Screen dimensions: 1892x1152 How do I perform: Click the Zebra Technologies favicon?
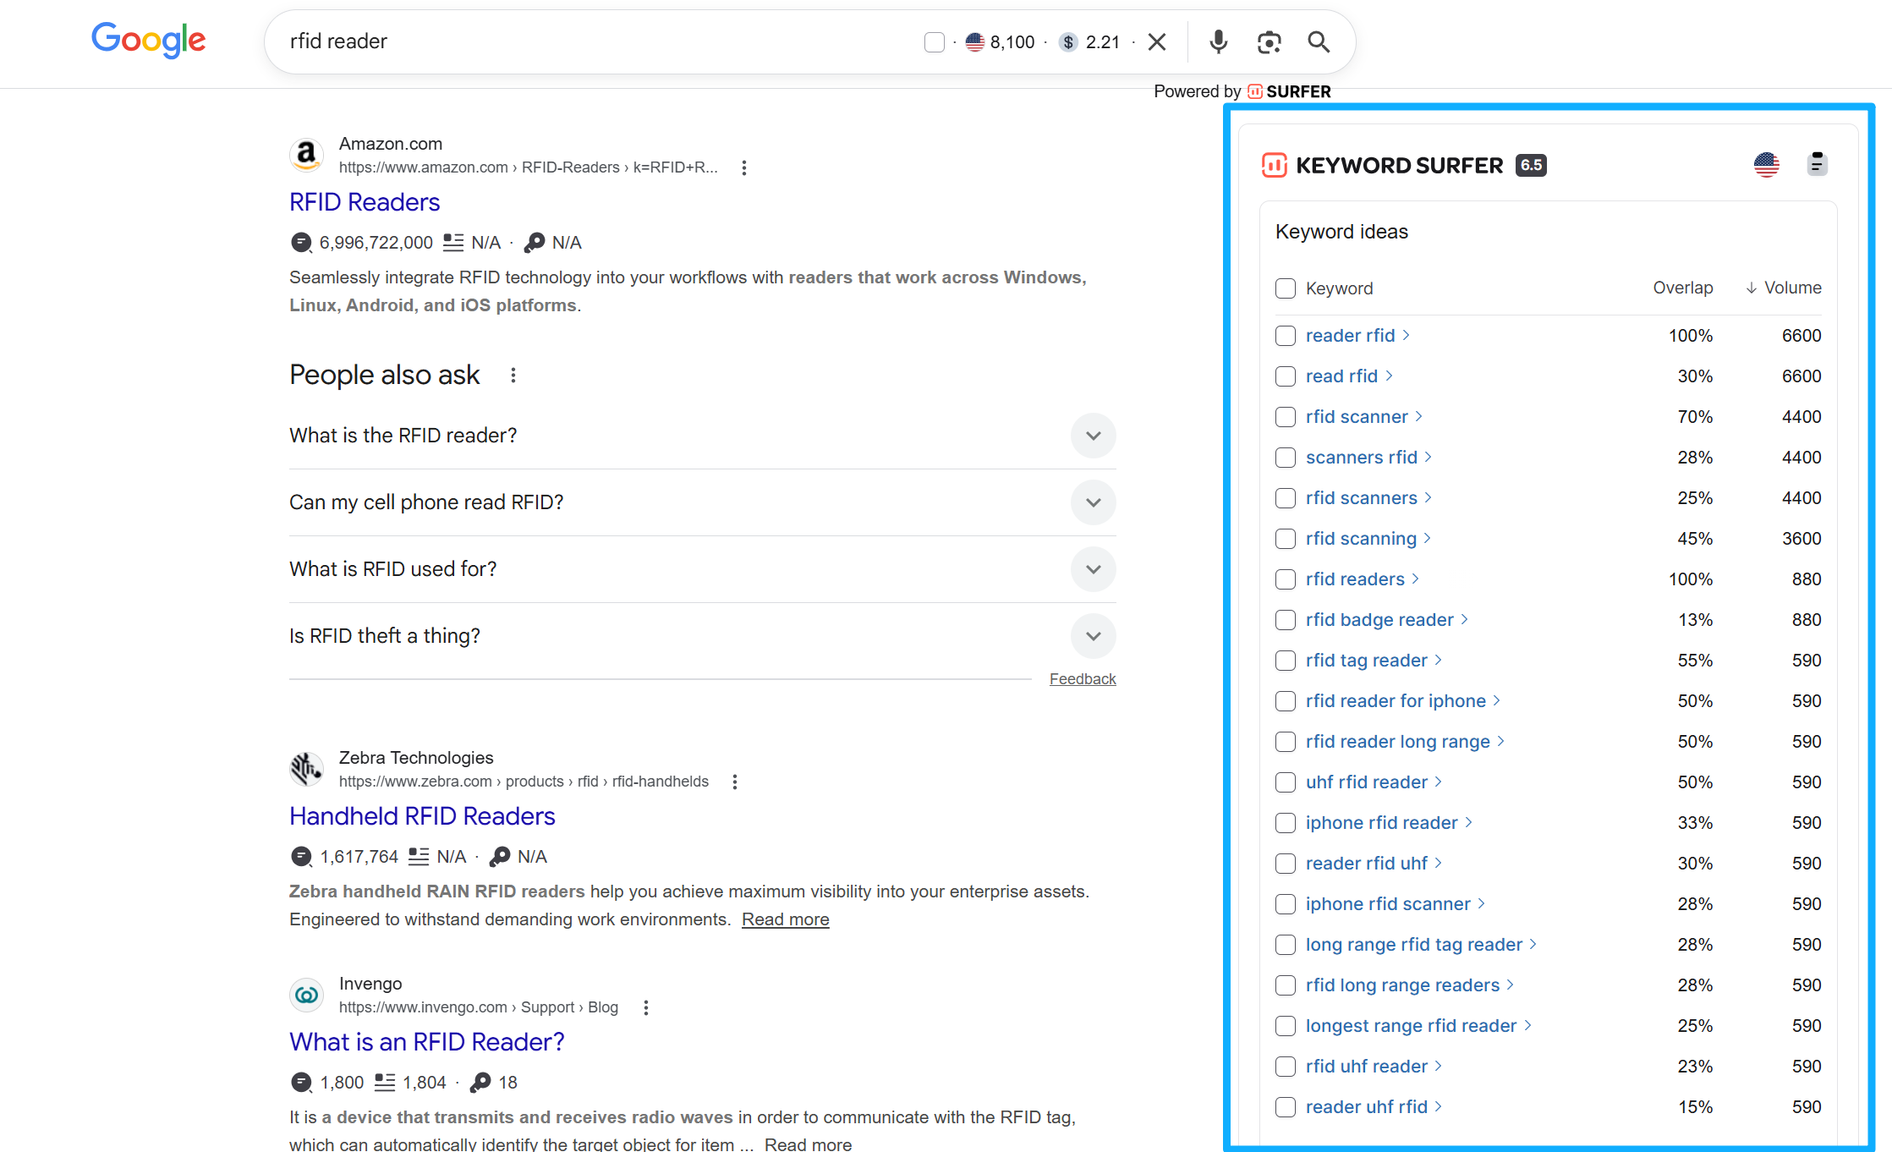(x=306, y=769)
